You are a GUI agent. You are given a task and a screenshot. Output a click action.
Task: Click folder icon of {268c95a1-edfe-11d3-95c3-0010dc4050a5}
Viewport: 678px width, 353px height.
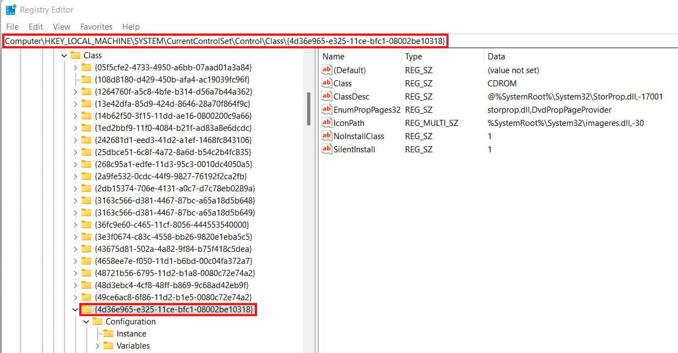[x=86, y=164]
